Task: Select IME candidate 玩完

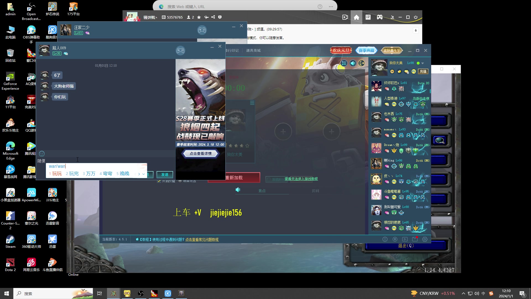Action: (x=72, y=174)
